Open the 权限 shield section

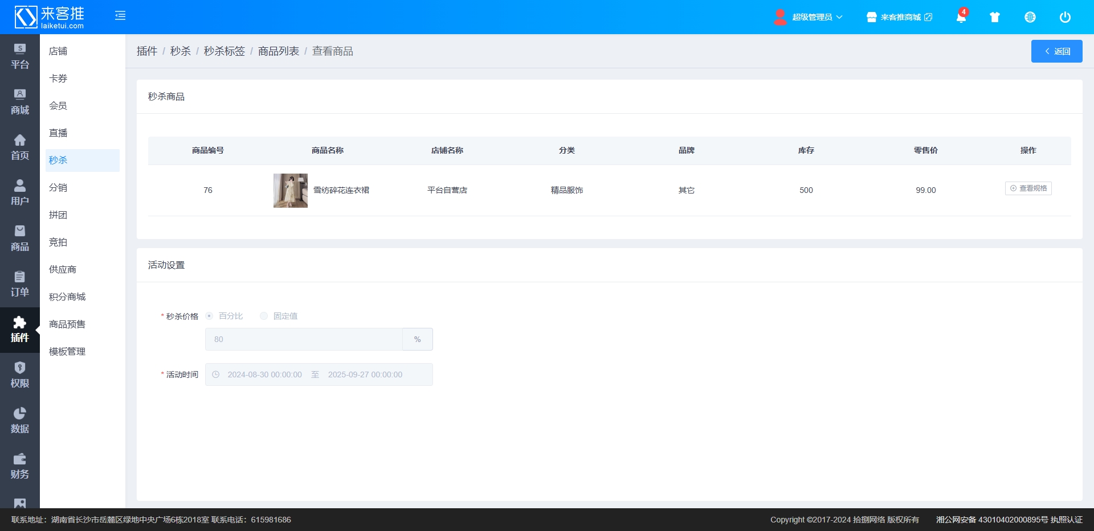[x=20, y=375]
